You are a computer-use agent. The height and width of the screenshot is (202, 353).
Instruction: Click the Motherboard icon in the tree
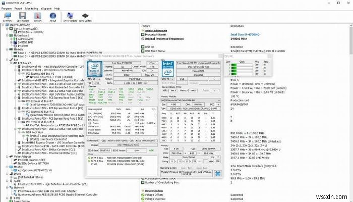pyautogui.click(x=11, y=35)
